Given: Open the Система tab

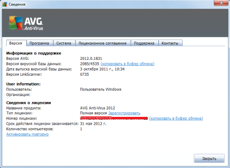Looking at the screenshot, I should click(x=64, y=43).
